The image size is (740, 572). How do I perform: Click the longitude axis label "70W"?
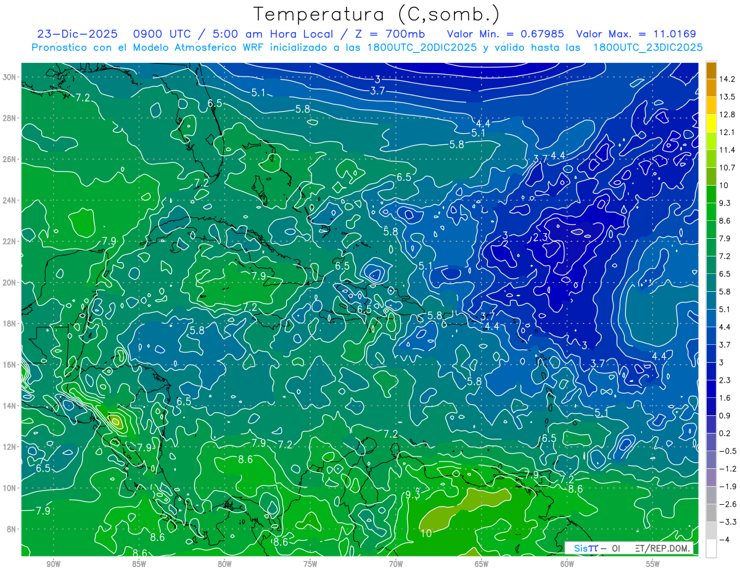396,564
